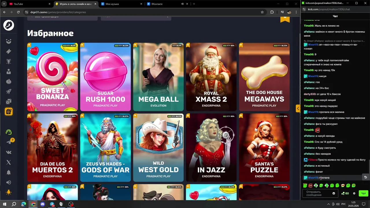
Task: Open the smiling mask sidebar icon
Action: (x=9, y=41)
